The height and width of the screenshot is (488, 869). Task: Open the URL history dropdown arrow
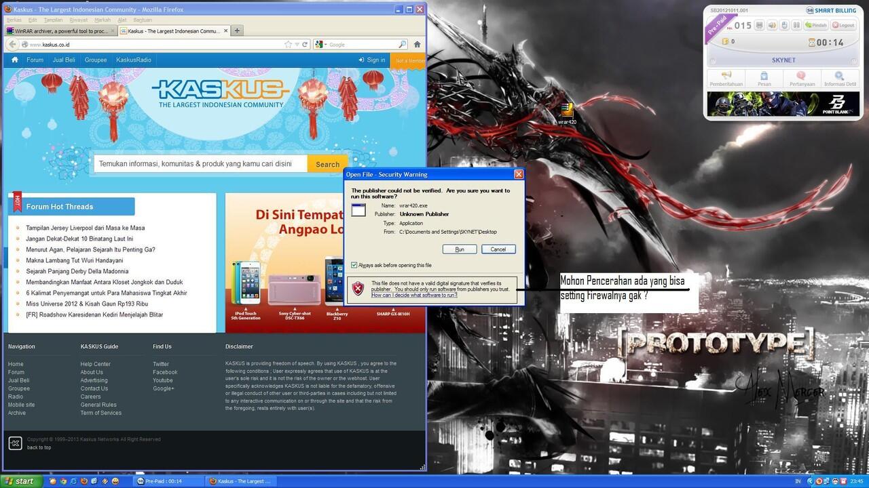point(297,44)
